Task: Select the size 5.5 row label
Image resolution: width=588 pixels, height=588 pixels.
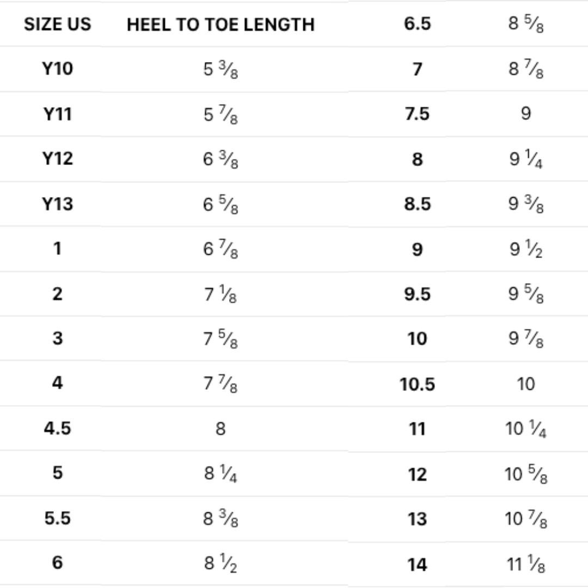Action: click(x=57, y=518)
